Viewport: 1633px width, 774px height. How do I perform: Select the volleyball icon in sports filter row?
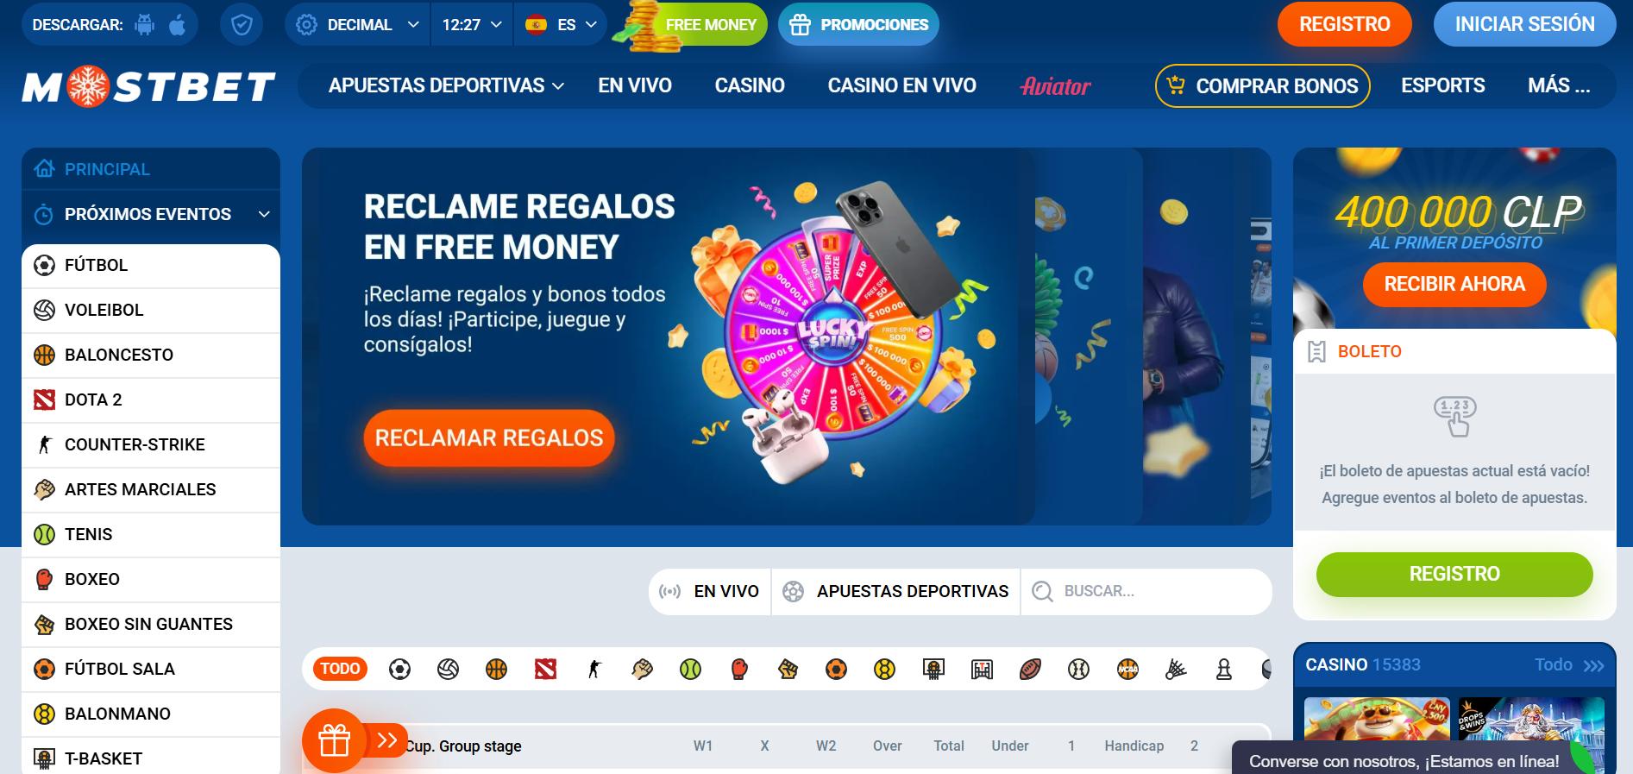click(448, 669)
